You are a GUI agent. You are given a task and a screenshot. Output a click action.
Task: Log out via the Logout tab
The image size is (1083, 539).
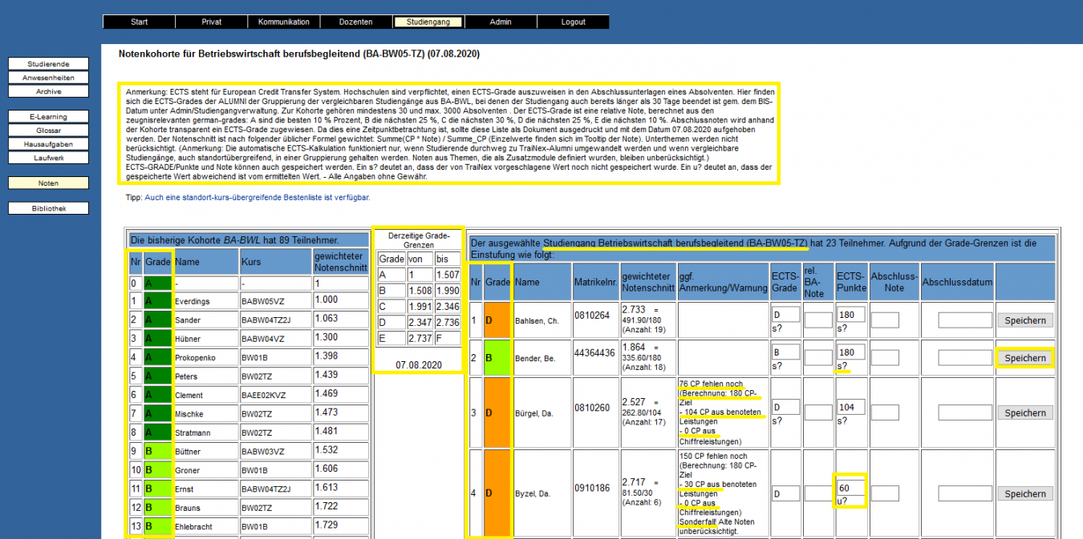[x=573, y=22]
